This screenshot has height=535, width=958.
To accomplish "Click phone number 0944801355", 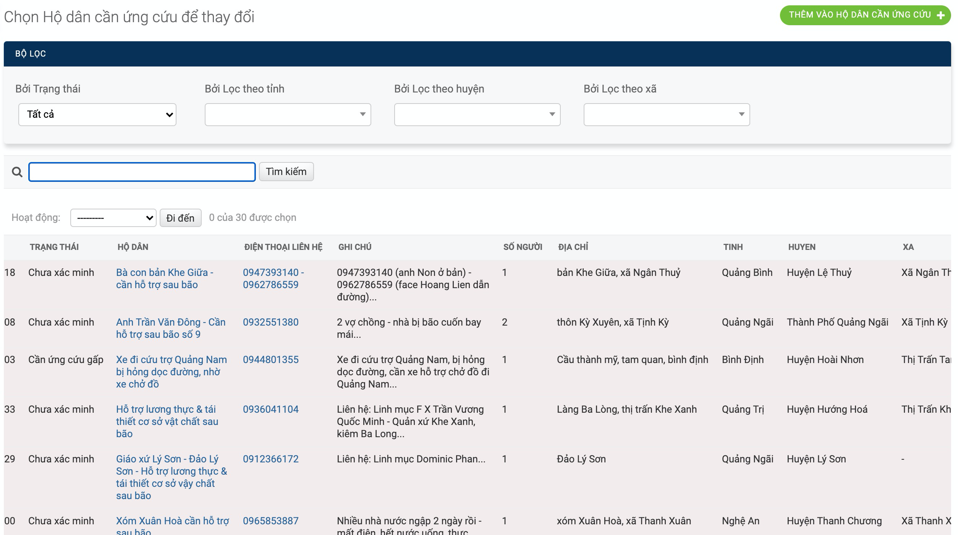I will 271,360.
